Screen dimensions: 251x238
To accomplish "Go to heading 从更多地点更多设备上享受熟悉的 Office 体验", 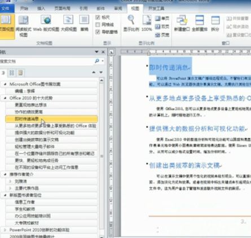I will click(x=51, y=126).
